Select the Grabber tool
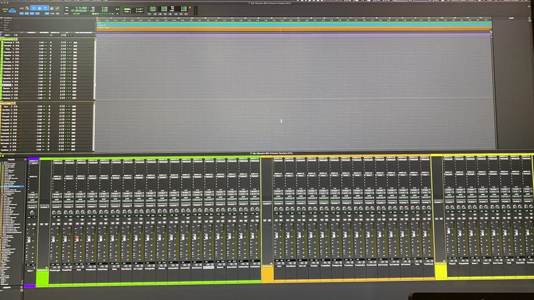The width and height of the screenshot is (534, 300). [x=45, y=8]
